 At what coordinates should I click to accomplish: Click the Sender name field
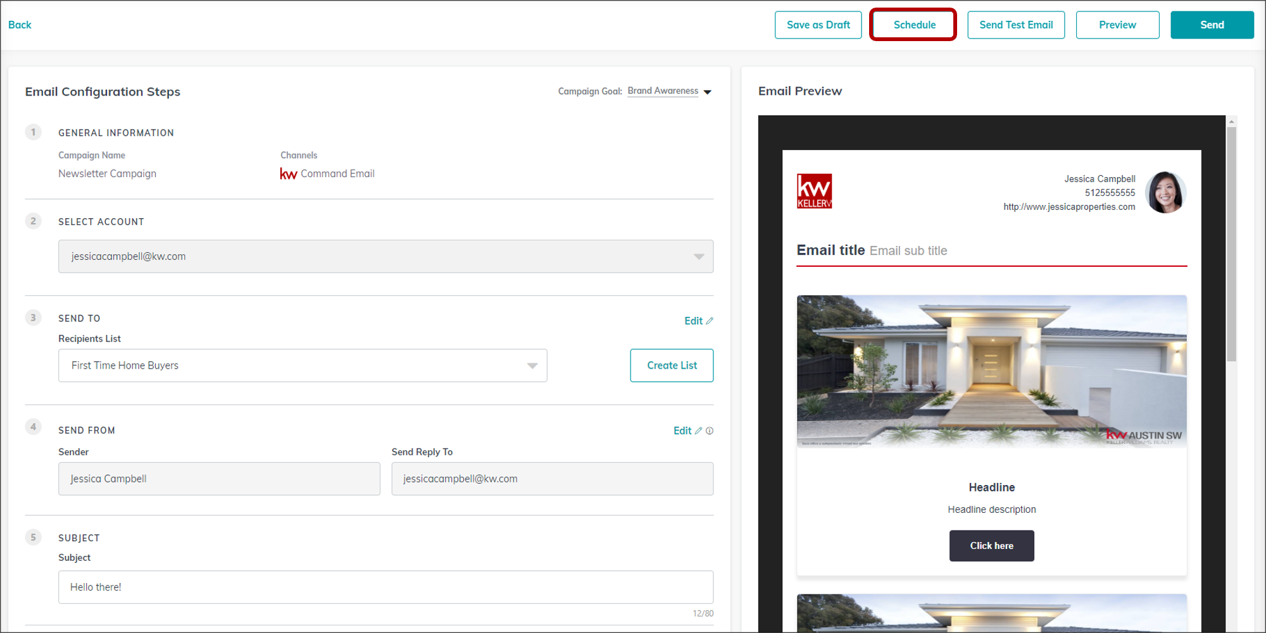[x=219, y=479]
